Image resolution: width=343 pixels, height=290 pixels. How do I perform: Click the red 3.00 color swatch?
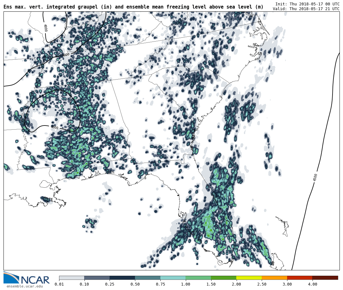pos(300,278)
